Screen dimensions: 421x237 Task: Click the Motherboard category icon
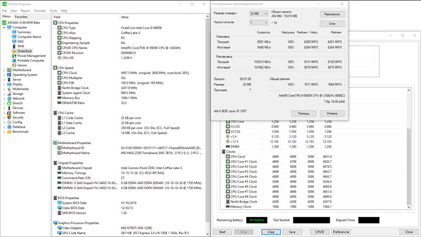pos(9,70)
